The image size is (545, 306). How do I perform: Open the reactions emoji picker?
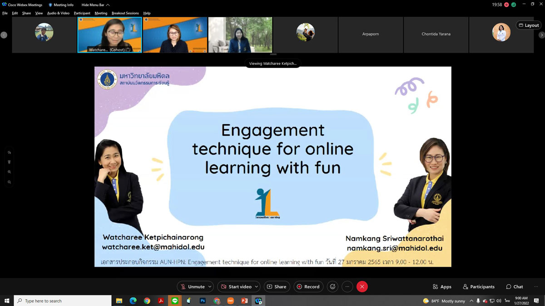332,287
